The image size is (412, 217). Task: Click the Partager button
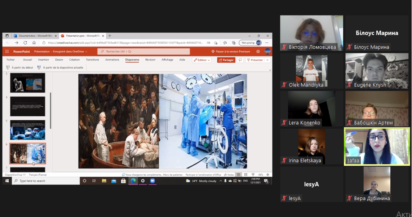(226, 60)
